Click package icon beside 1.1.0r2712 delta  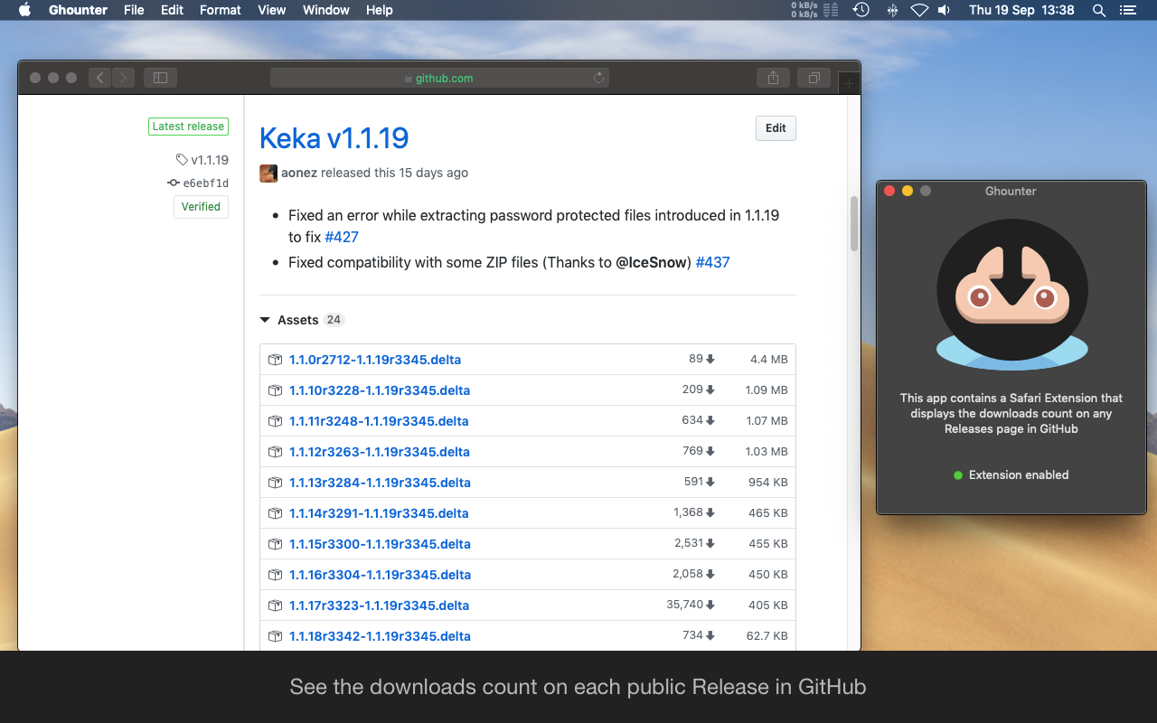point(276,360)
